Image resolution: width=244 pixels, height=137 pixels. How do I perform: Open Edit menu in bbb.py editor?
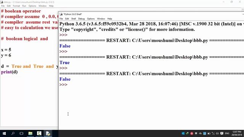(8, 6)
